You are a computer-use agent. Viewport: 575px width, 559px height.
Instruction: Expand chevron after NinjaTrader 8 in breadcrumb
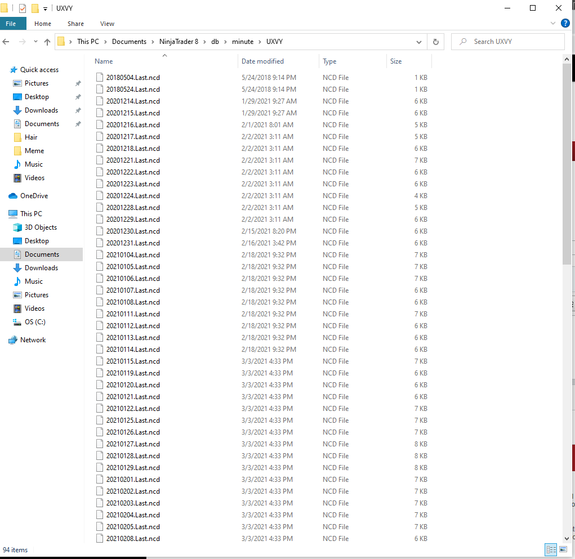[x=204, y=42]
